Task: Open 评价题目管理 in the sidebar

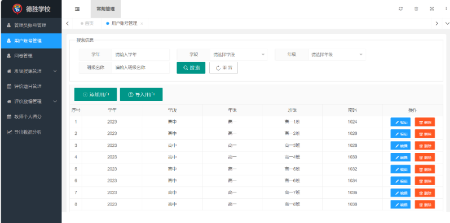Action: click(x=30, y=86)
